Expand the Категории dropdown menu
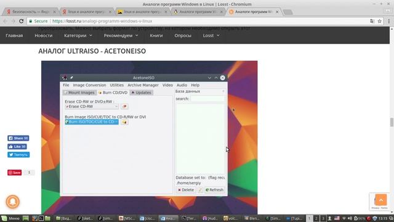This screenshot has width=394, height=222. [x=78, y=36]
